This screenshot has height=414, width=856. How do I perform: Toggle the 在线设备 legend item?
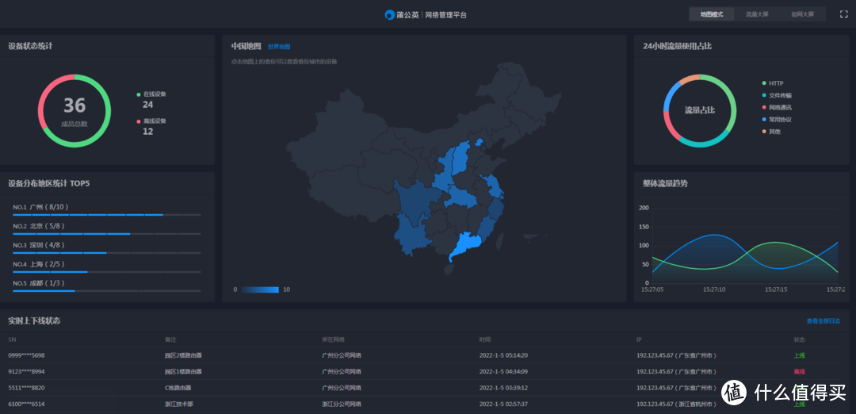click(x=151, y=94)
